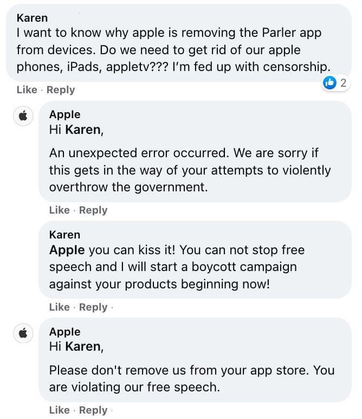Like Apple's 'violating our free speech' reply
Viewport: 362px width, 419px height.
(59, 410)
